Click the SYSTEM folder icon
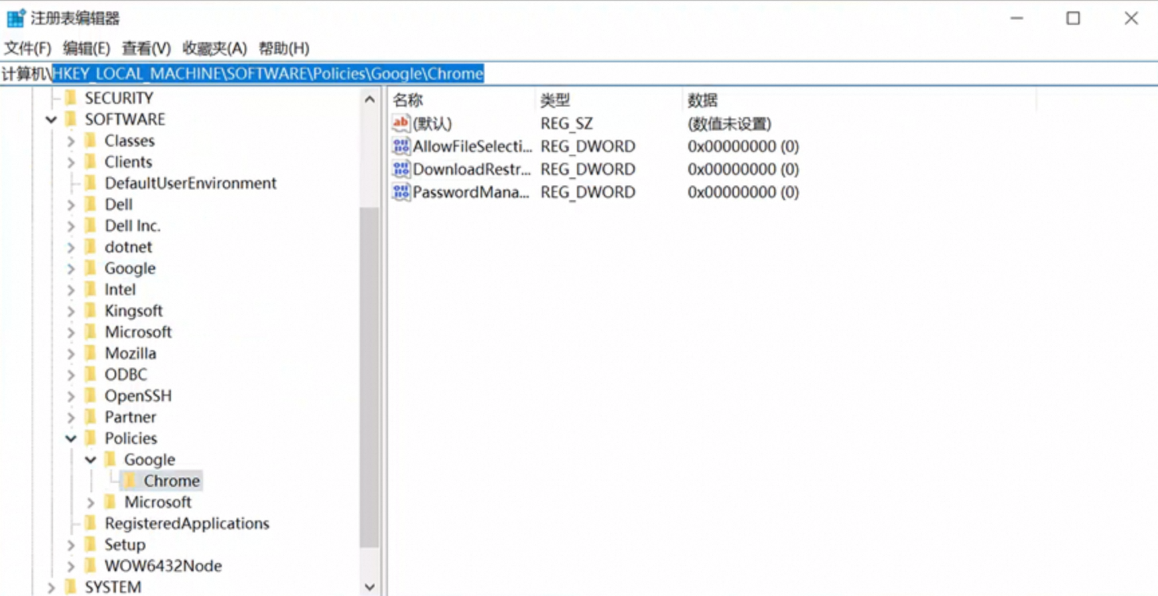1158x596 pixels. 71,587
